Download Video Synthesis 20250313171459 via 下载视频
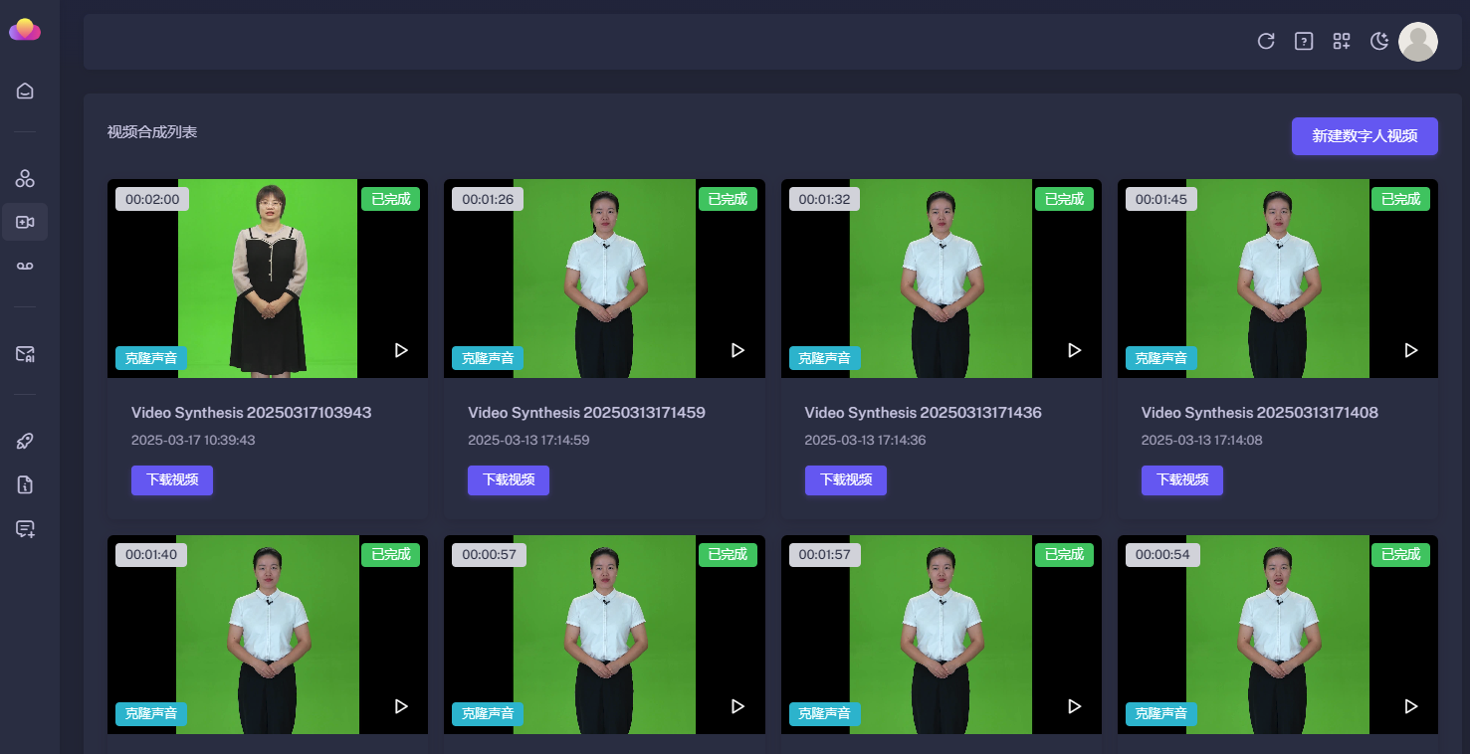 click(x=509, y=479)
